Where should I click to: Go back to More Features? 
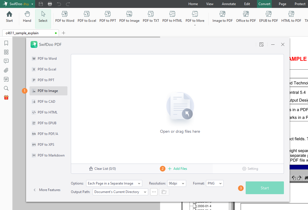[x=47, y=190]
